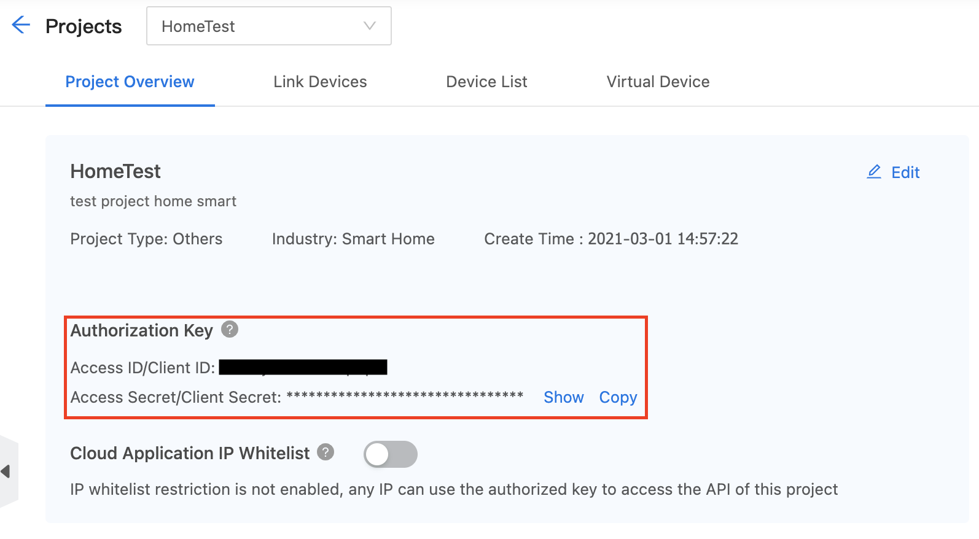Open Authorization Key help tooltip icon

[230, 330]
